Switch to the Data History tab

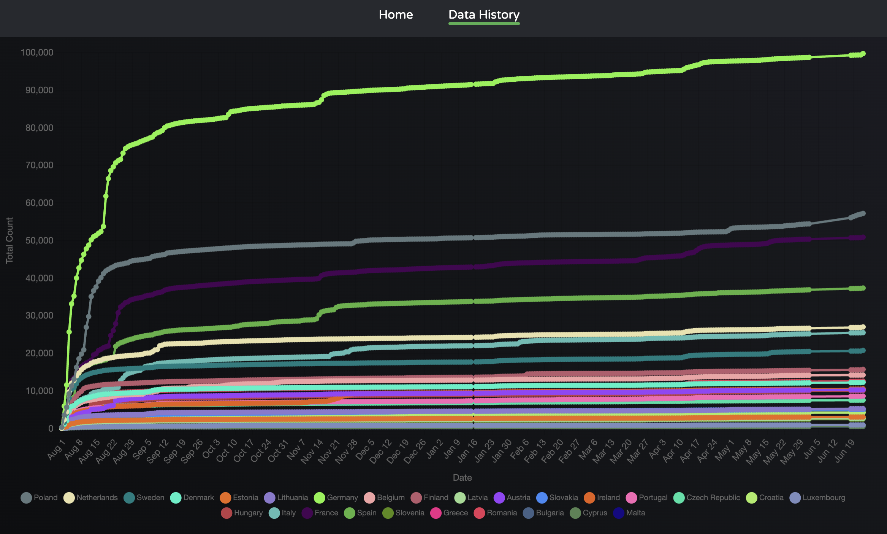point(484,14)
